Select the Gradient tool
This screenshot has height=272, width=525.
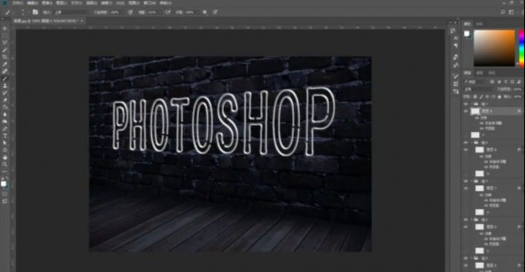point(4,107)
